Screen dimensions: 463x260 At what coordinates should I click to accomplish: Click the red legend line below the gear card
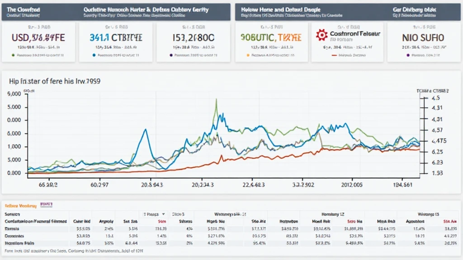335,55
